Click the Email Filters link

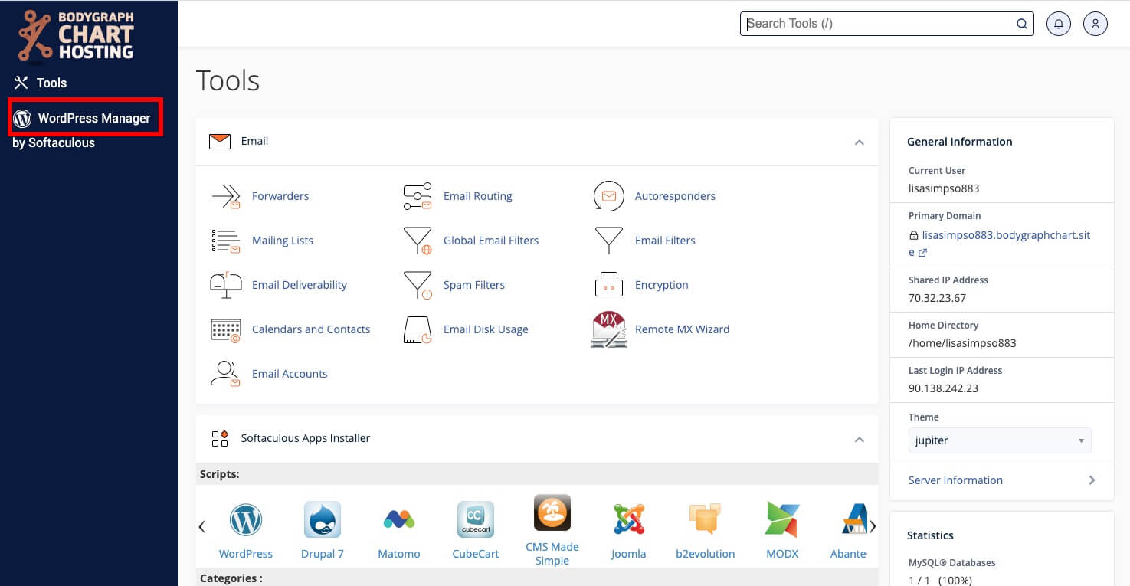click(665, 241)
